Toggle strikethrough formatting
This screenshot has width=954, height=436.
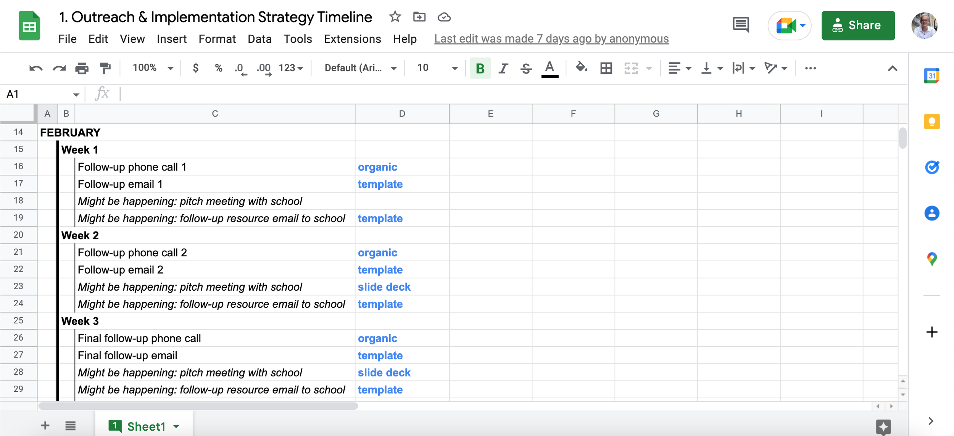pos(526,68)
